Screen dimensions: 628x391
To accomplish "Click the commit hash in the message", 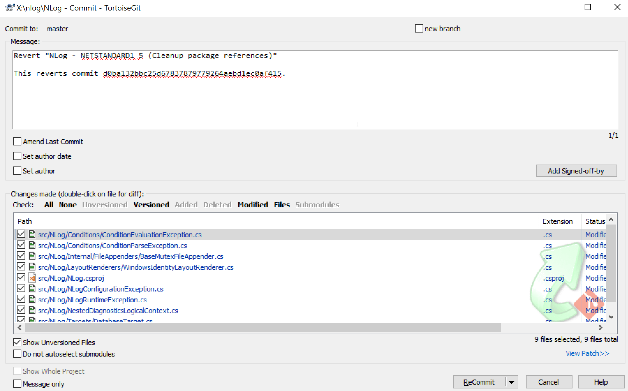I will click(x=192, y=74).
